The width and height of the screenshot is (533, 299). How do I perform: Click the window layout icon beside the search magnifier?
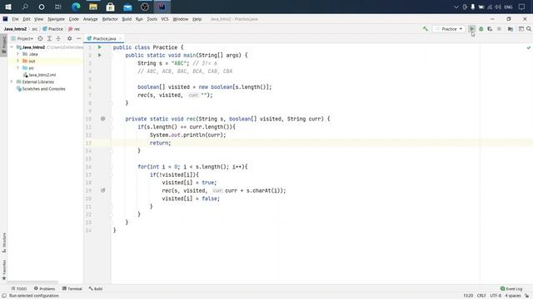(521, 29)
